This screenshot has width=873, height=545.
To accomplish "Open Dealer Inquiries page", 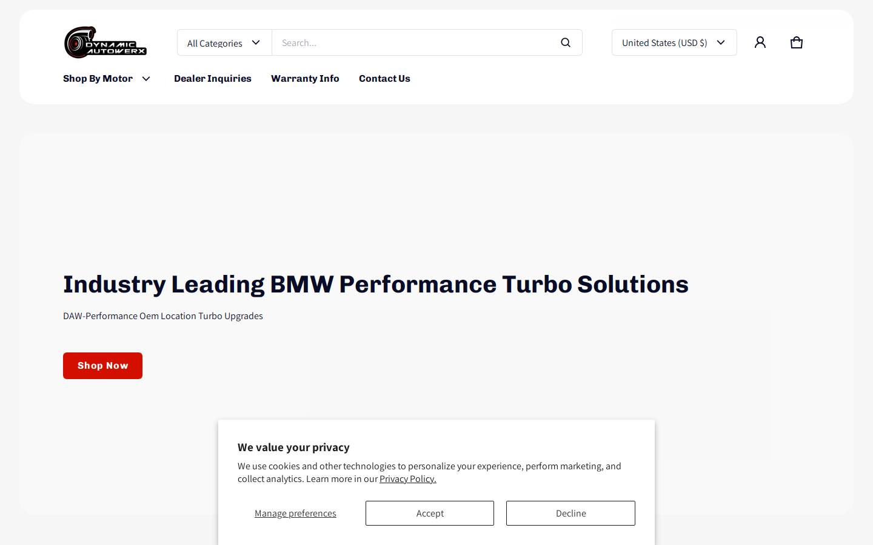I will tap(213, 79).
